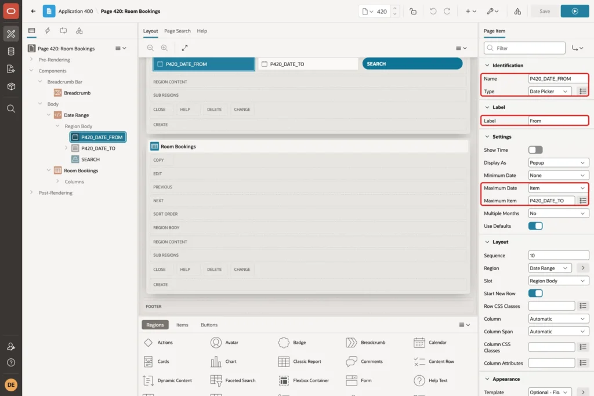594x396 pixels.
Task: Switch to Shared Components tree tab icon
Action: tap(79, 31)
